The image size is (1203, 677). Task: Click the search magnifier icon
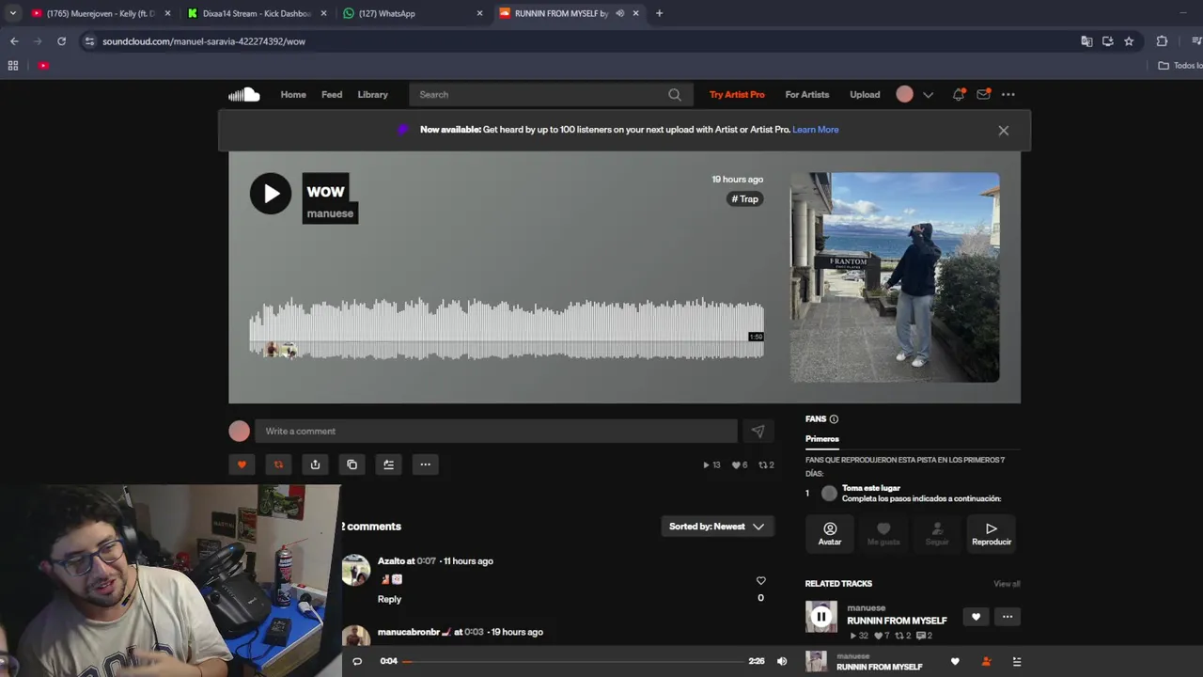(675, 94)
